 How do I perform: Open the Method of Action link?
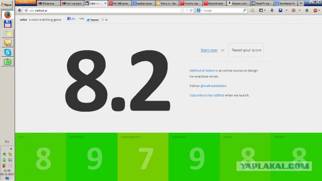202,70
